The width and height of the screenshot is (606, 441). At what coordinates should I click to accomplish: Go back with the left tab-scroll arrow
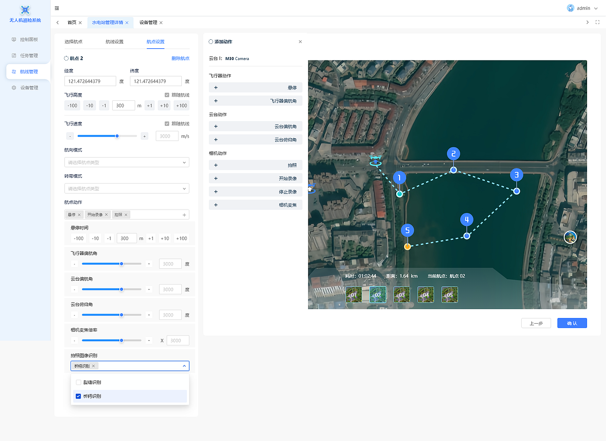[58, 22]
